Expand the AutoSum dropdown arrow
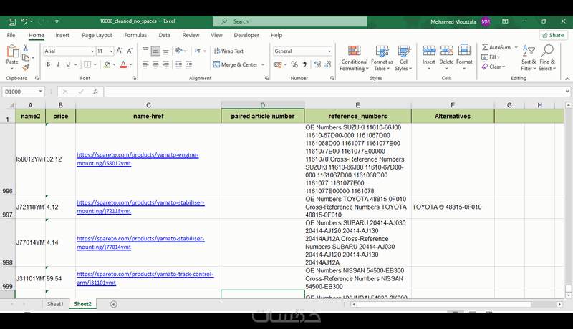Image resolution: width=573 pixels, height=329 pixels. [x=516, y=47]
